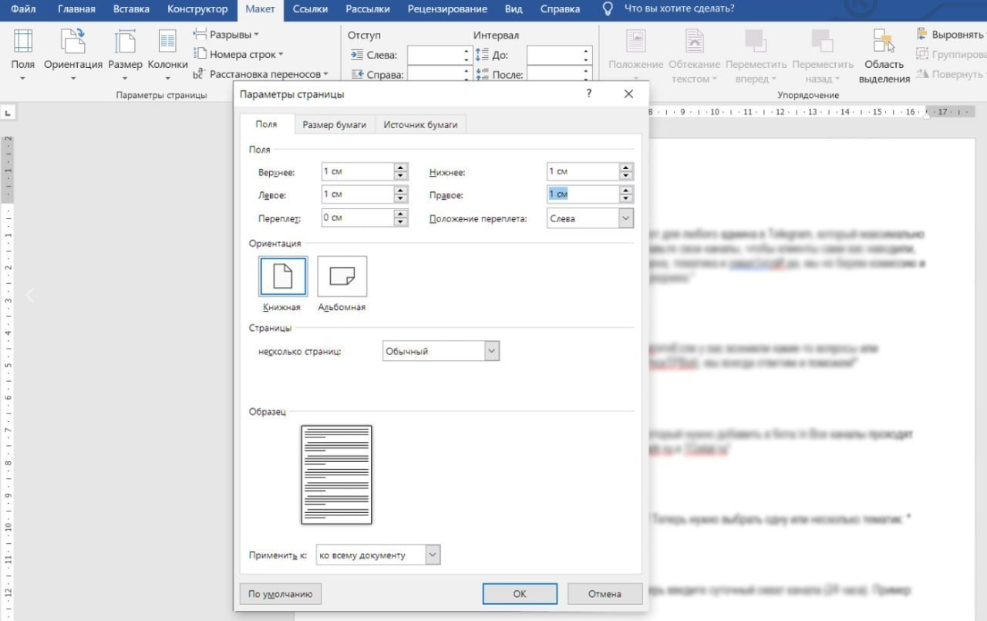The height and width of the screenshot is (621, 987).
Task: Click the По умолчанию button
Action: coord(280,594)
